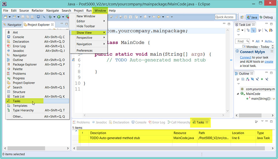Viewport: 278px width, 159px height.
Task: Click the Save disk icon in toolbar
Action: 23,17
